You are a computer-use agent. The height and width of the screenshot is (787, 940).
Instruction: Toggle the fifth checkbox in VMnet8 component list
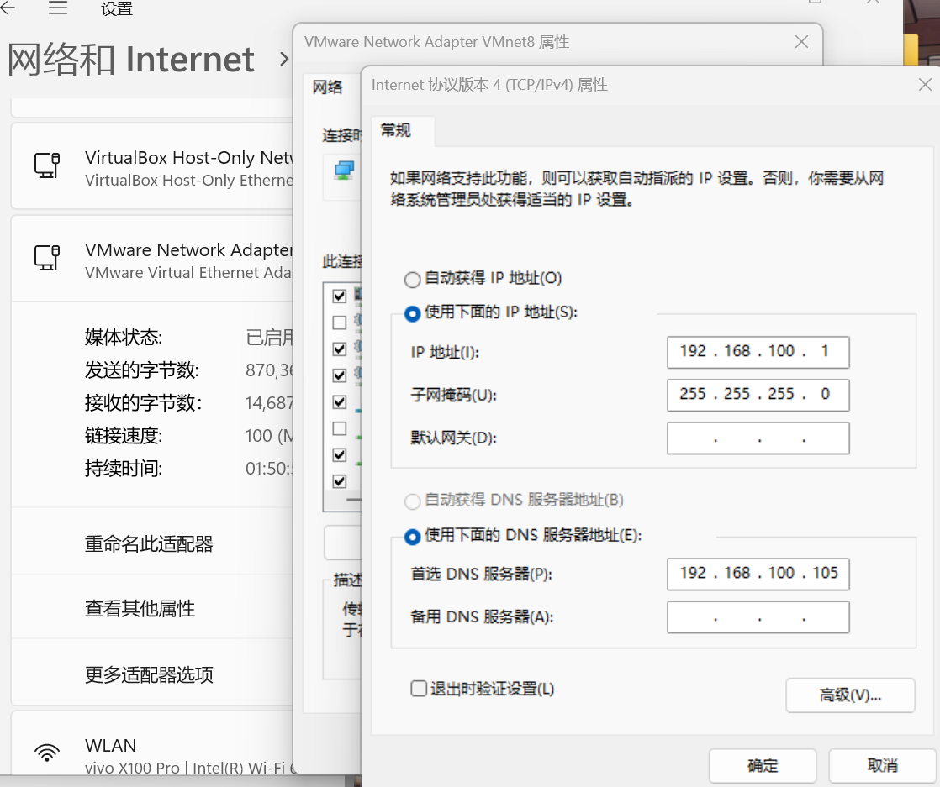[340, 401]
